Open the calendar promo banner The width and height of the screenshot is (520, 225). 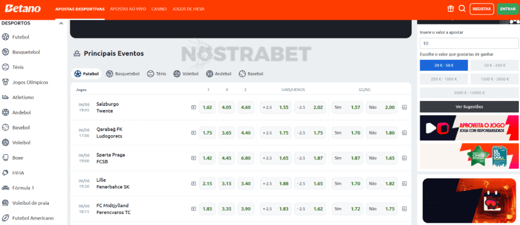pyautogui.click(x=469, y=201)
